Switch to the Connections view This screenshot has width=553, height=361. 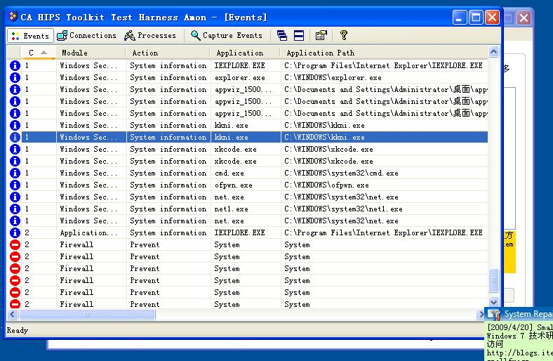pos(86,36)
